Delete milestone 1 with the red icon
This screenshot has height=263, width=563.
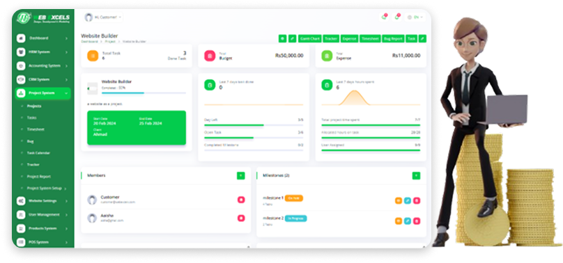pos(417,200)
